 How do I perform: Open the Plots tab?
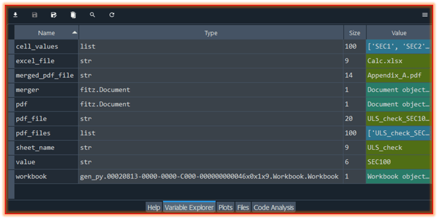coord(225,208)
